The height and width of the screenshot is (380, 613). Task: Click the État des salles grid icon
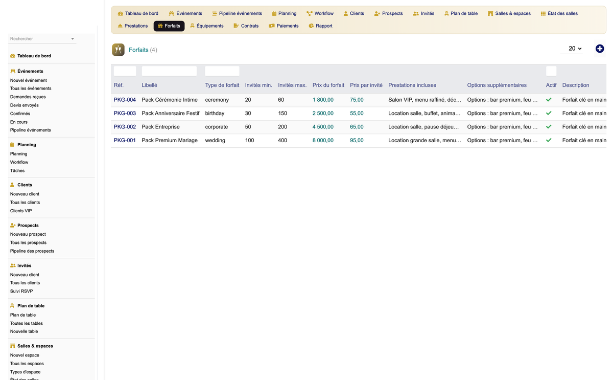[x=543, y=13]
